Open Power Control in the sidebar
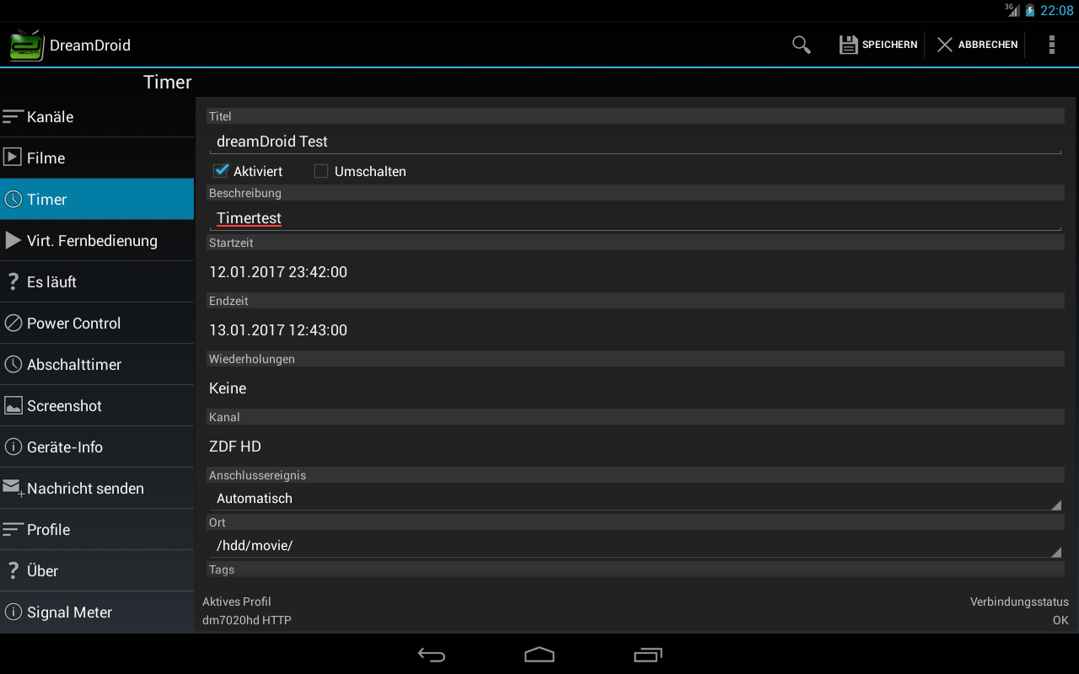Image resolution: width=1079 pixels, height=674 pixels. (x=97, y=323)
